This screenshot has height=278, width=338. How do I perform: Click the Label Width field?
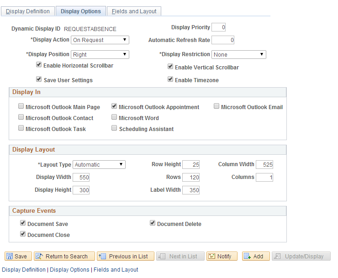(x=191, y=190)
